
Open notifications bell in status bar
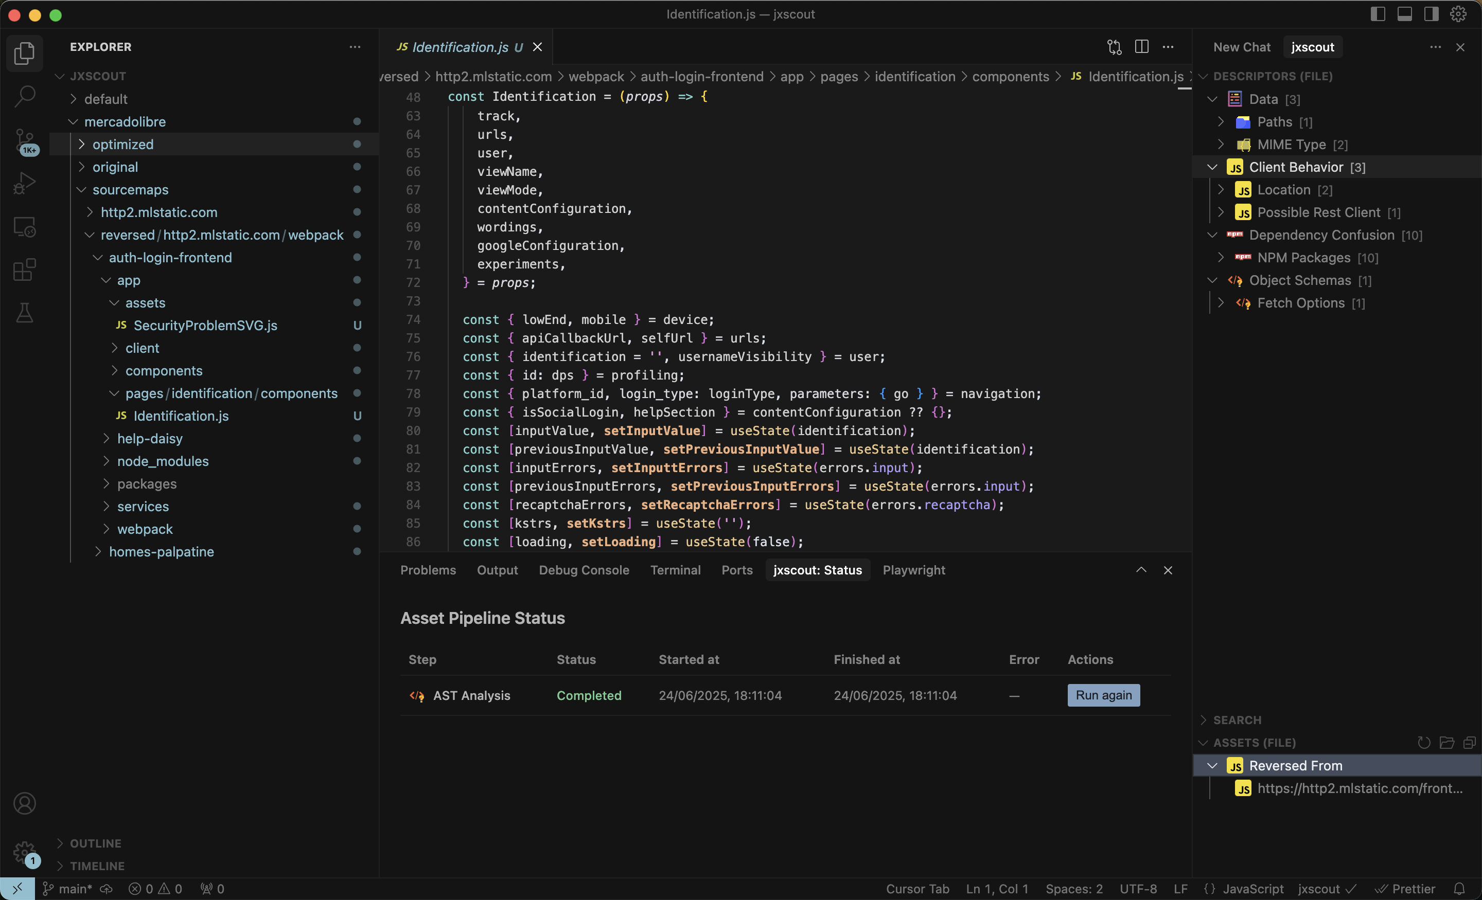1459,889
